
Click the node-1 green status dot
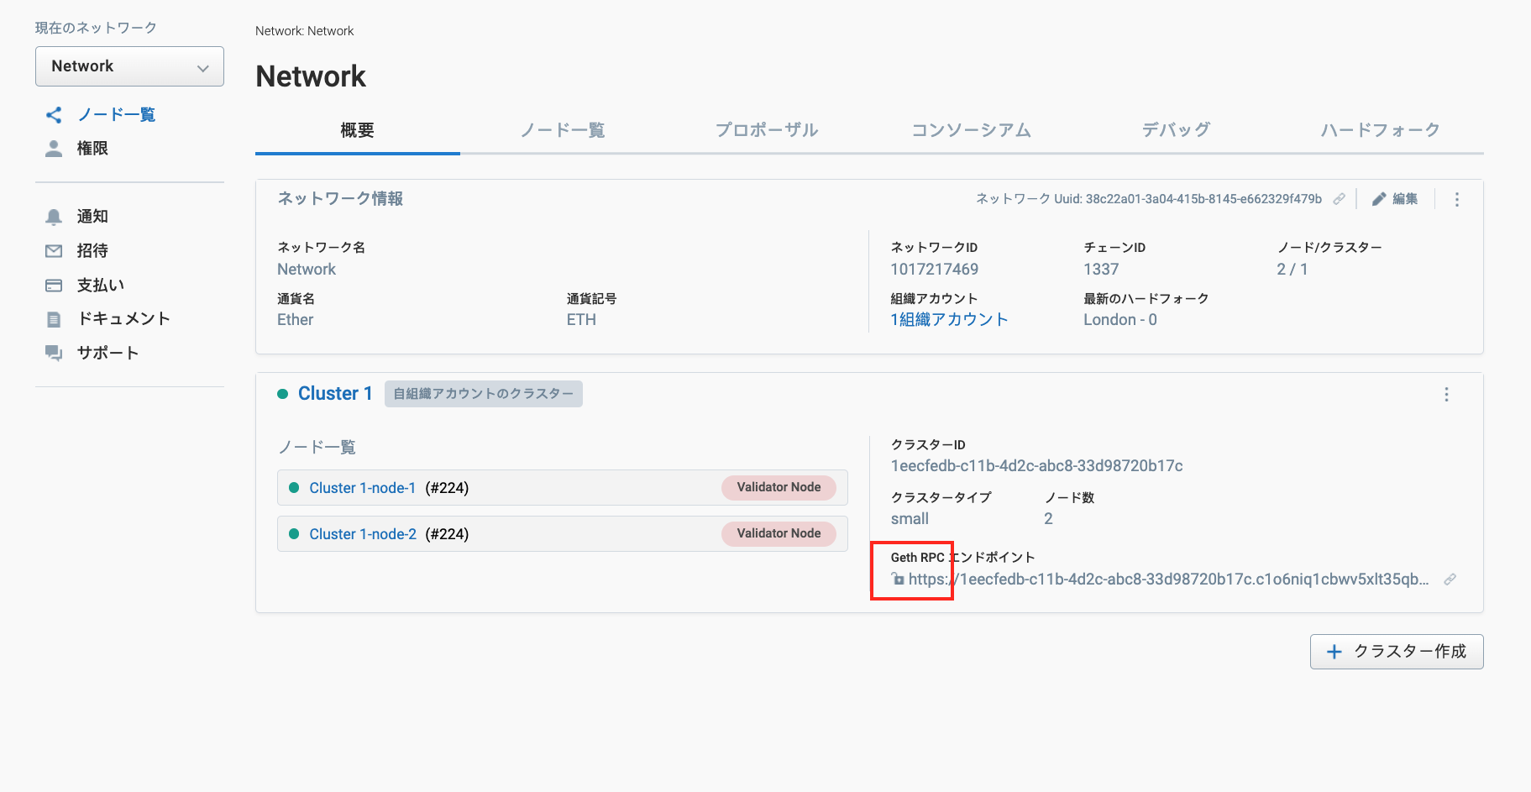(x=294, y=487)
